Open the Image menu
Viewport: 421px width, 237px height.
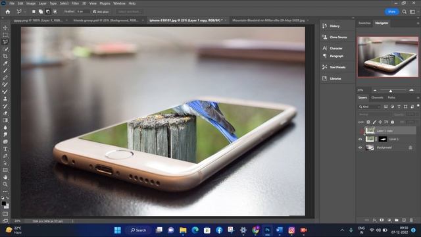31,3
